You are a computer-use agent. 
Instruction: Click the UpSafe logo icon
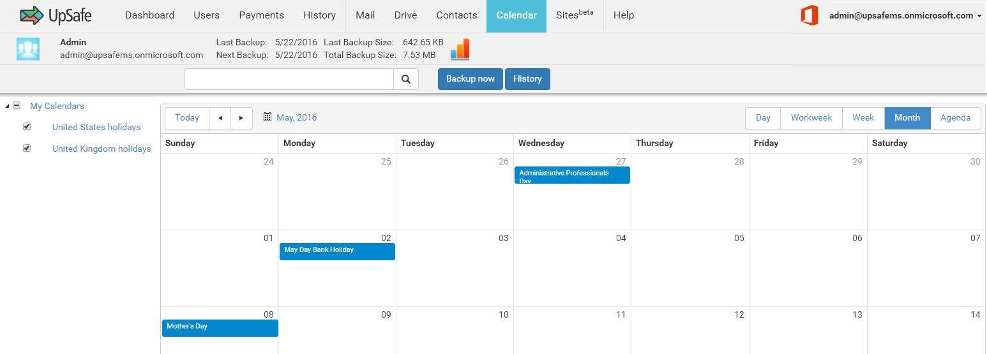click(x=32, y=15)
